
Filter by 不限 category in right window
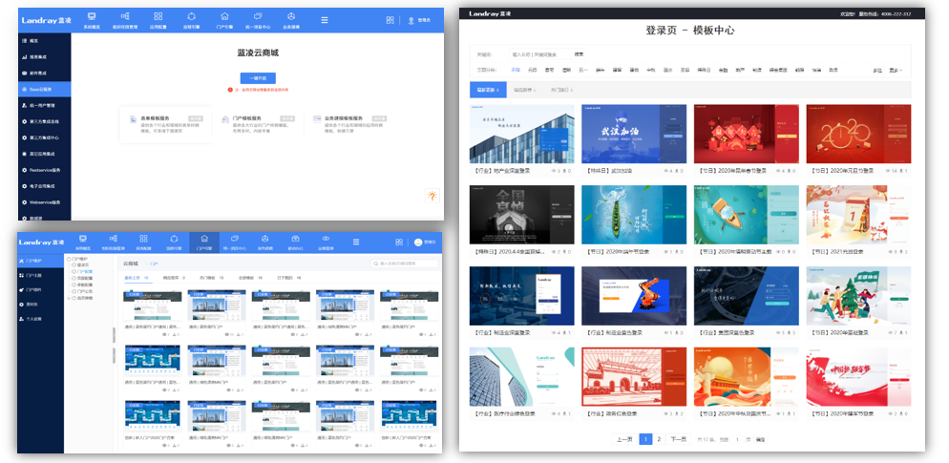click(516, 71)
